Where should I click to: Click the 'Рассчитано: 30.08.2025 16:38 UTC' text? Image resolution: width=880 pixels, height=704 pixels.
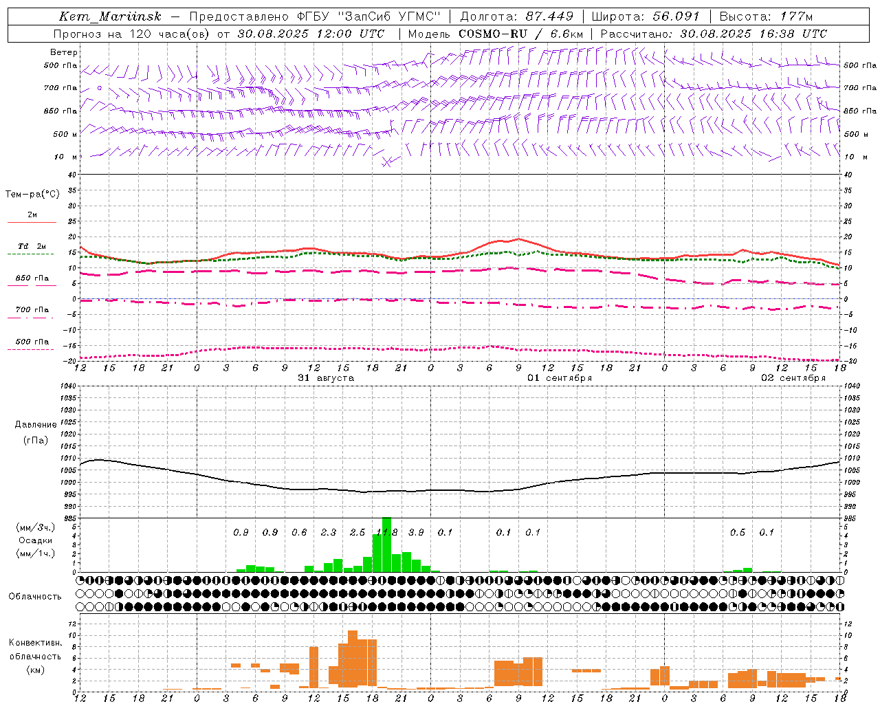[714, 34]
